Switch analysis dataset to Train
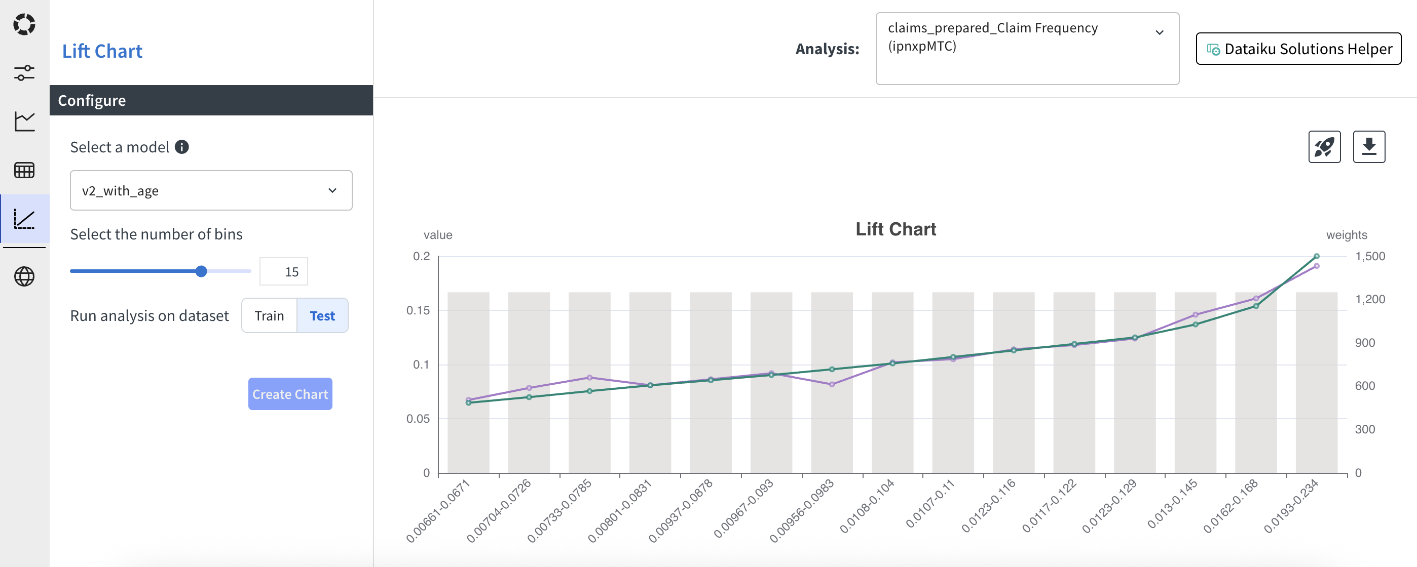The width and height of the screenshot is (1417, 567). pos(269,315)
